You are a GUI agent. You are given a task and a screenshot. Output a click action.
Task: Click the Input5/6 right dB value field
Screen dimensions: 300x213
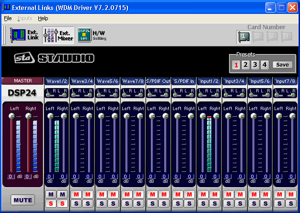pyautogui.click(x=266, y=177)
